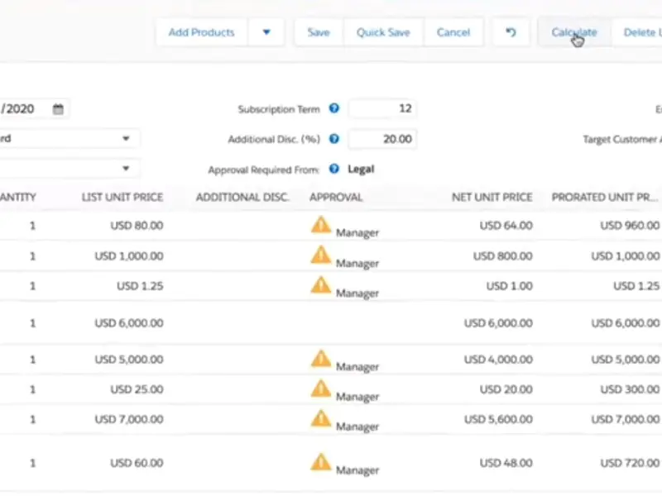This screenshot has width=662, height=496.
Task: Edit the Additional Disc. percent field
Action: tap(382, 140)
